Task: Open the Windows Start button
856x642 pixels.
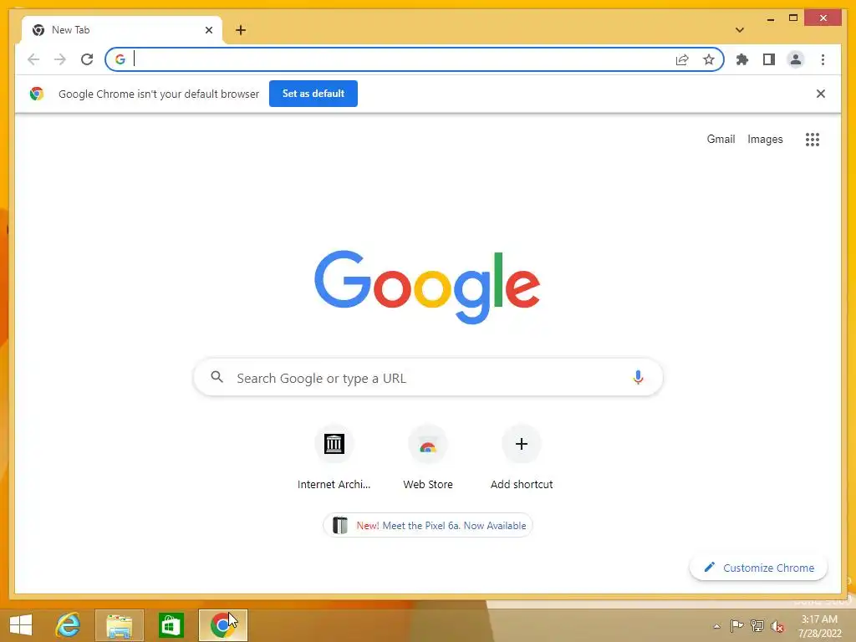Action: 21,625
